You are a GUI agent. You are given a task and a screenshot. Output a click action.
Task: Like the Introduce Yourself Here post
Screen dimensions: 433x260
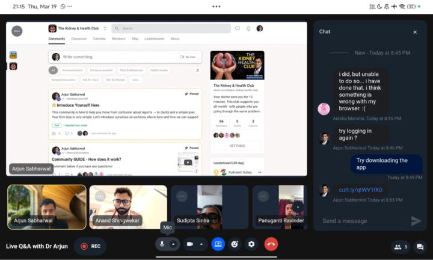(54, 133)
